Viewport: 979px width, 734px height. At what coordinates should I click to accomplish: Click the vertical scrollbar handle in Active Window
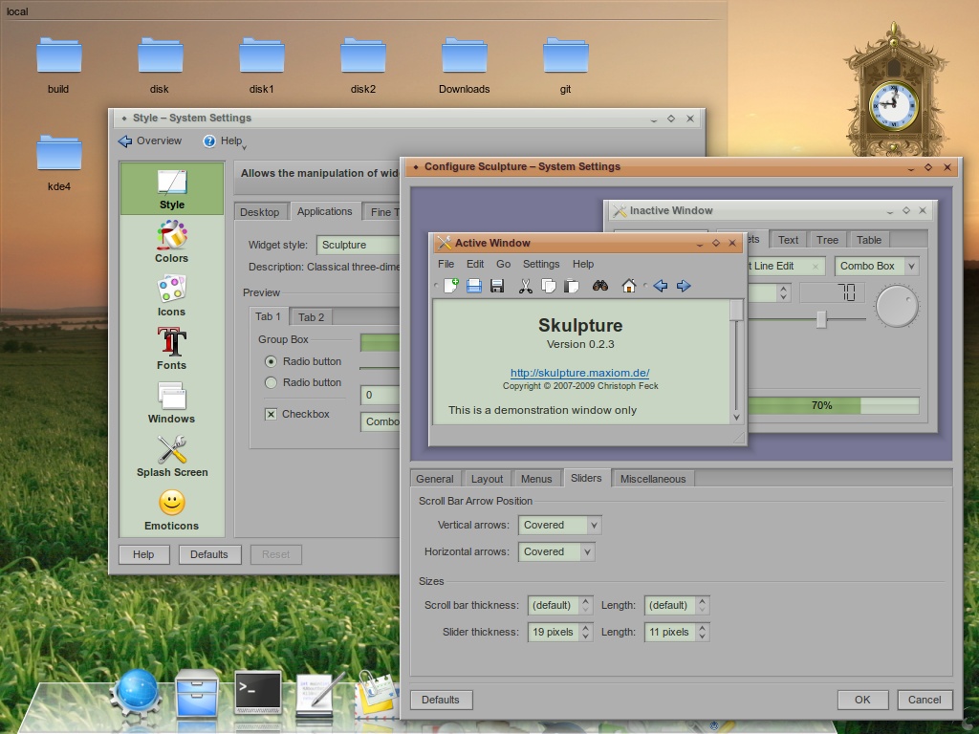737,311
